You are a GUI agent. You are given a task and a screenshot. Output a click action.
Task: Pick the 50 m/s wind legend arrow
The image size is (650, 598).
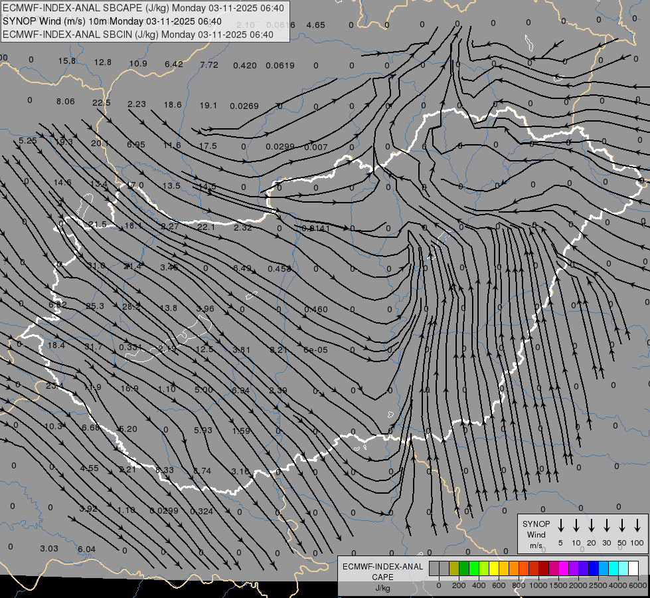[x=622, y=526]
